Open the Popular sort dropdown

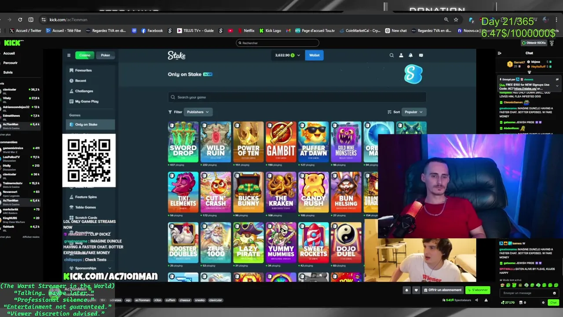click(413, 112)
